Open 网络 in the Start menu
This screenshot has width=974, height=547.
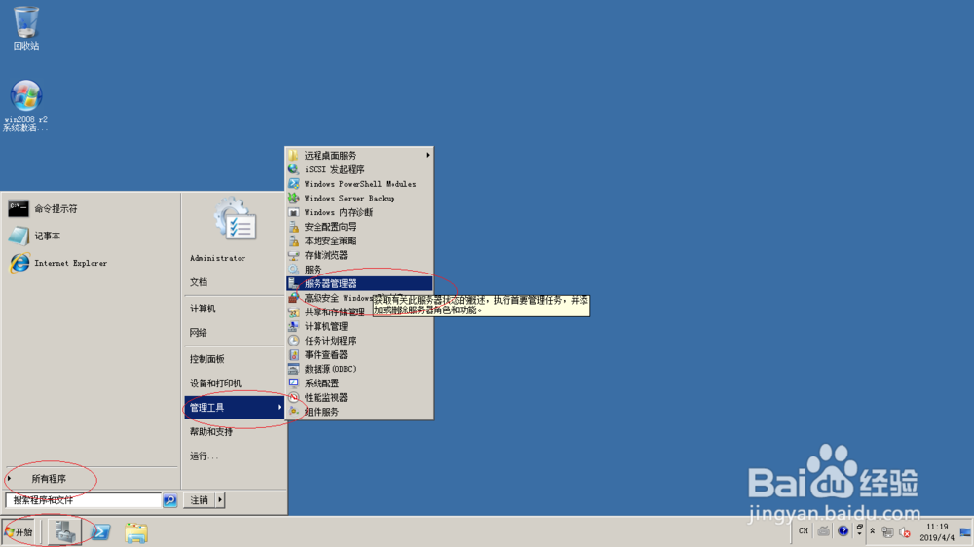(235, 333)
